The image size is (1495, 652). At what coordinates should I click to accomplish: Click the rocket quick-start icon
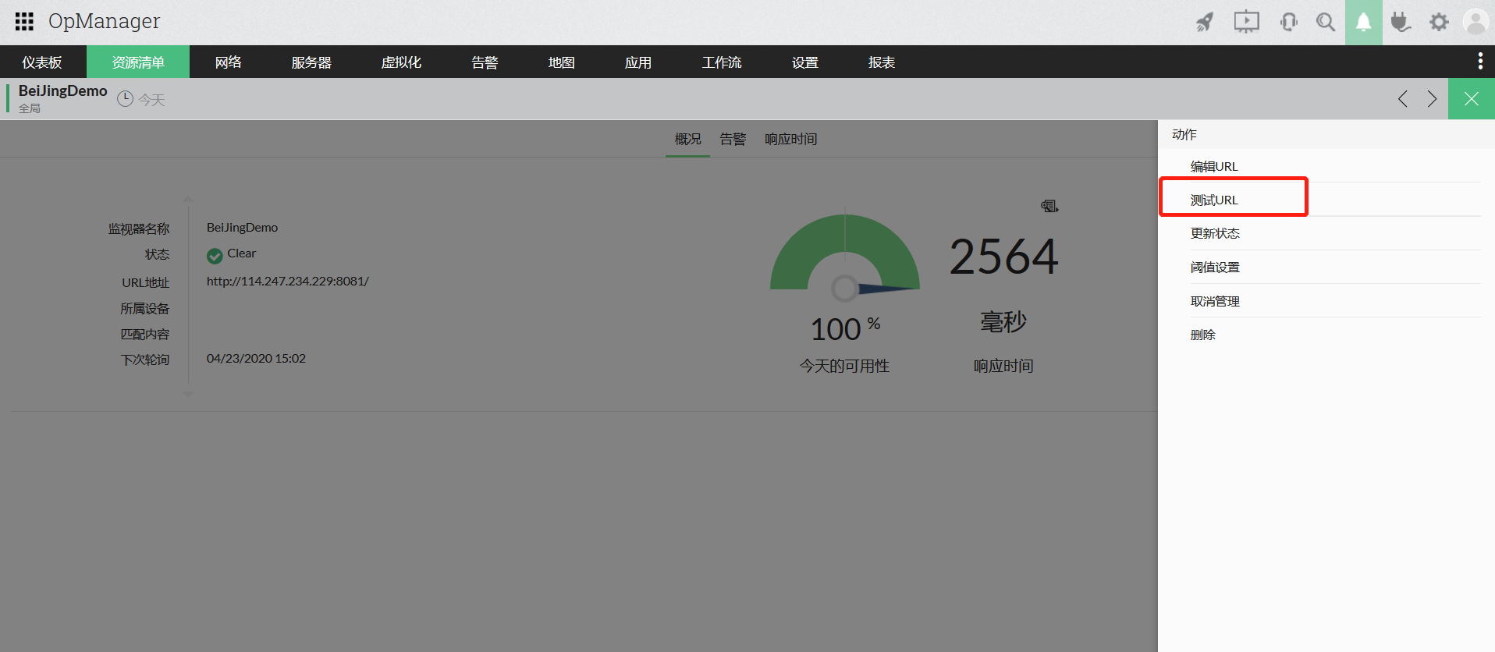click(1205, 22)
